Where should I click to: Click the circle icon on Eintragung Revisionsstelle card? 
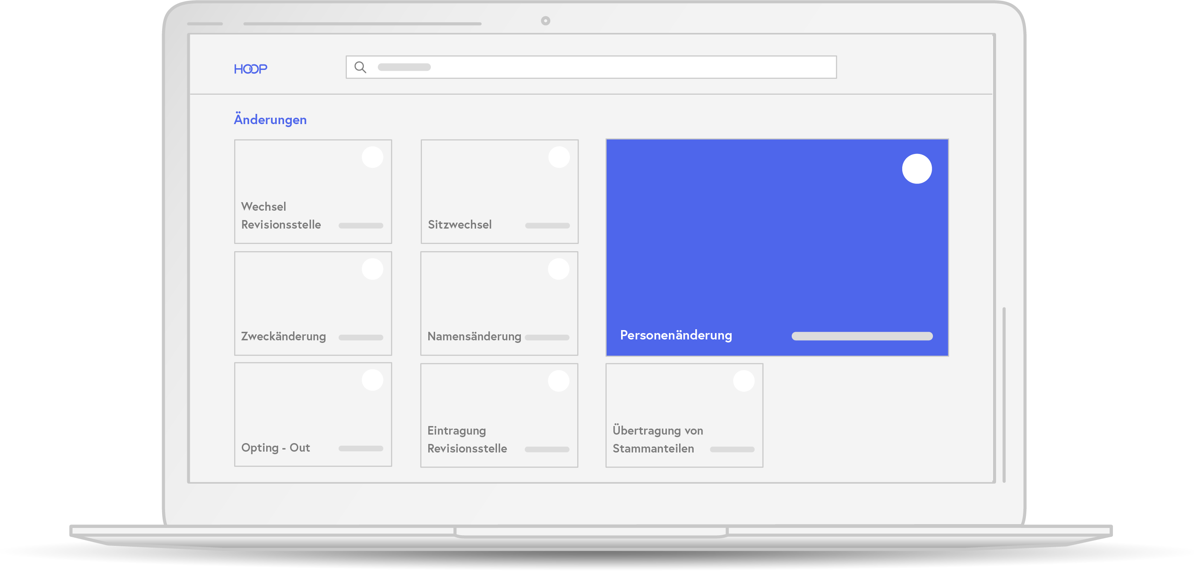(558, 381)
